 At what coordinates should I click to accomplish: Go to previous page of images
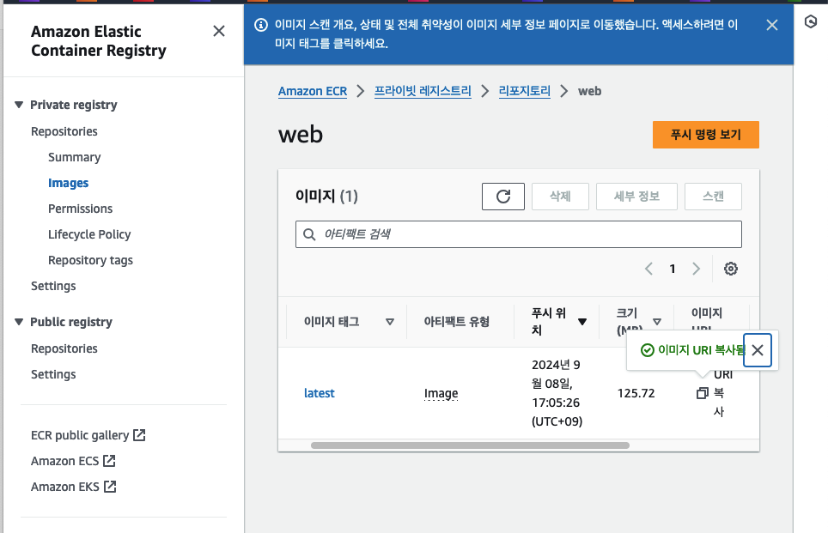[649, 269]
